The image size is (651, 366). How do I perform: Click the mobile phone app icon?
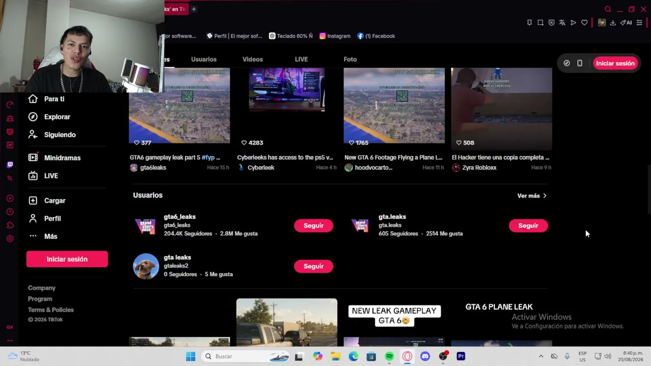coord(580,64)
